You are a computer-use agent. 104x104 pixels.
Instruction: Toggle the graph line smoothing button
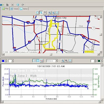click(42, 61)
